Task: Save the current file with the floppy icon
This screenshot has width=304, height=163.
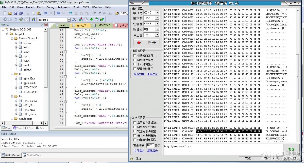Action: [15, 13]
